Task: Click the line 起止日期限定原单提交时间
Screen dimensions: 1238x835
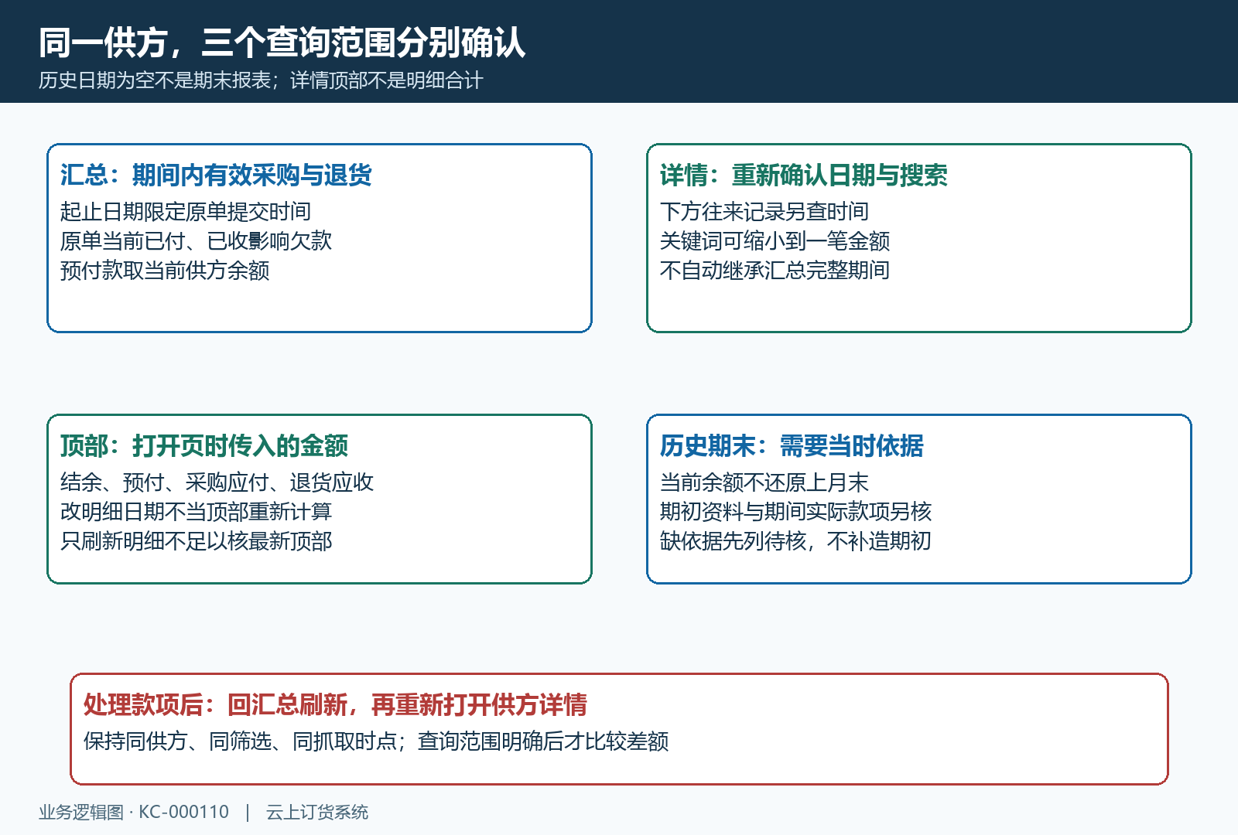Action: click(x=186, y=212)
